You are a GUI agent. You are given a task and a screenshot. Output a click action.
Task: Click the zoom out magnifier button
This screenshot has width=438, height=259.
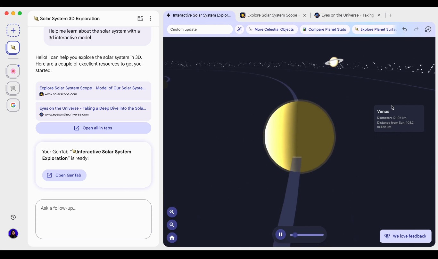coord(172,225)
